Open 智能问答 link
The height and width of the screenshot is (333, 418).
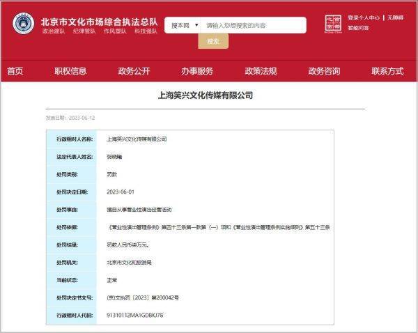pyautogui.click(x=358, y=28)
